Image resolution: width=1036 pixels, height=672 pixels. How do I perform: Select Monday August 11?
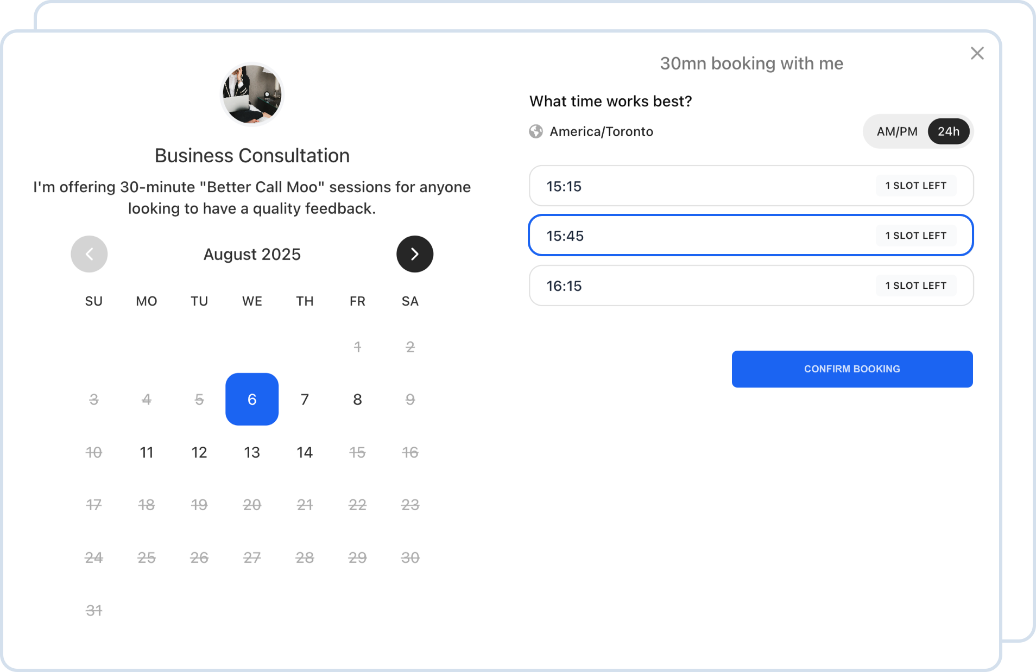point(147,452)
